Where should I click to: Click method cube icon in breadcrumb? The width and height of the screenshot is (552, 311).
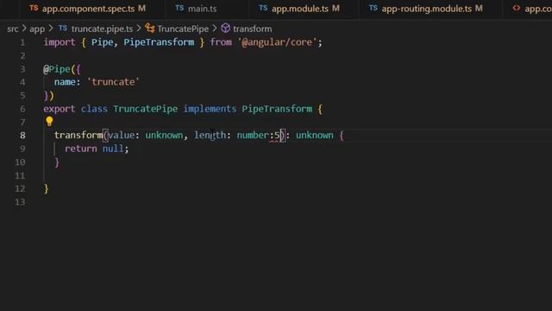tap(226, 29)
